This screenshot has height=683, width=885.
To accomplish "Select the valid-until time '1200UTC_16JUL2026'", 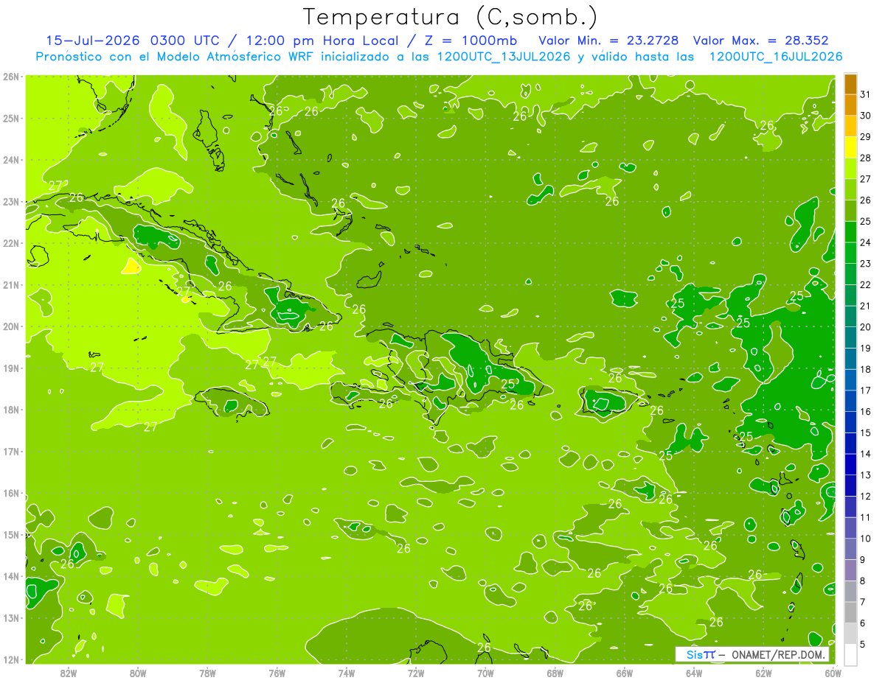I will coord(775,57).
